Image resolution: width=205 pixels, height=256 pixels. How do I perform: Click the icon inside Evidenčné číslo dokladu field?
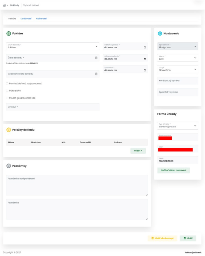tap(96, 74)
